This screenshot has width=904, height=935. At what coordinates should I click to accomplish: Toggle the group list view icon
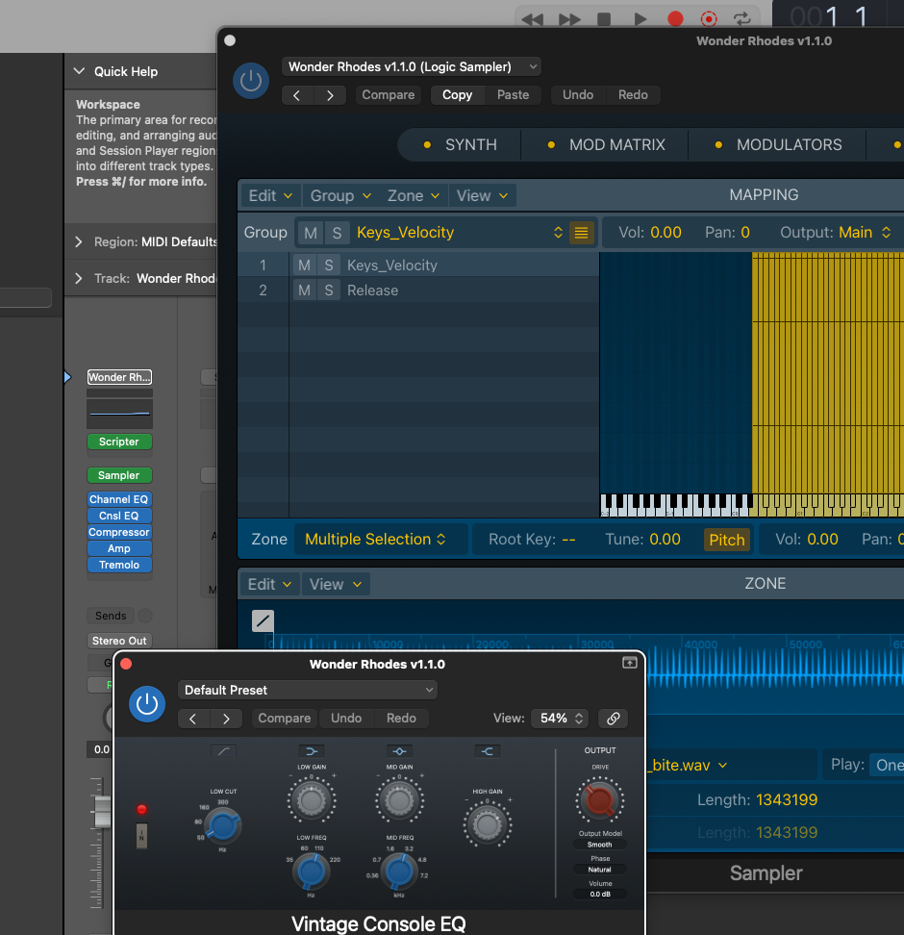point(581,233)
